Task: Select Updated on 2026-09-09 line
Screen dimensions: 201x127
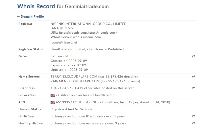Action: 69,70
